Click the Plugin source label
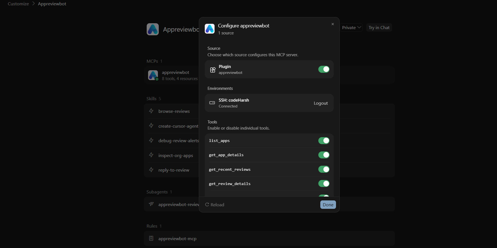The width and height of the screenshot is (497, 248). pos(225,66)
